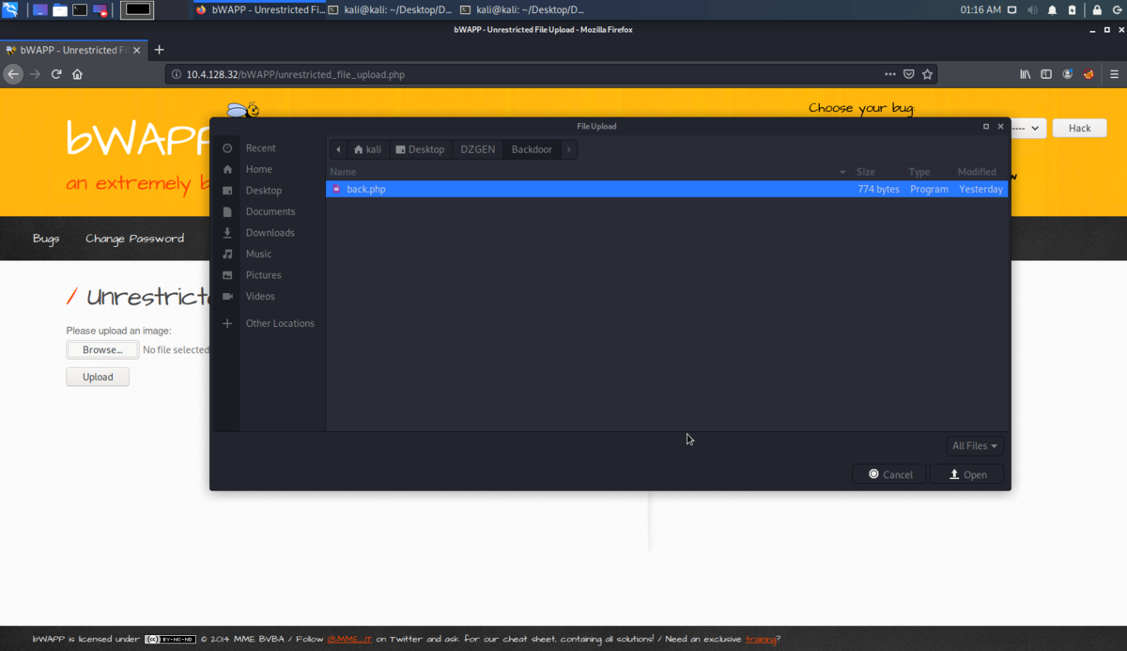Open the Kali applications menu icon
Screen dimensions: 1127x651
[10, 9]
